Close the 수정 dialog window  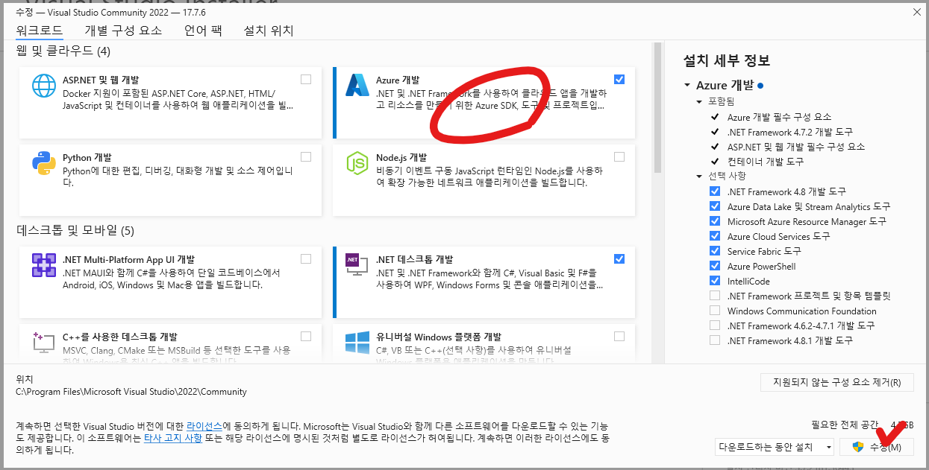coord(916,12)
